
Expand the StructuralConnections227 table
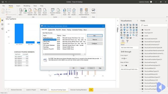point(140,45)
